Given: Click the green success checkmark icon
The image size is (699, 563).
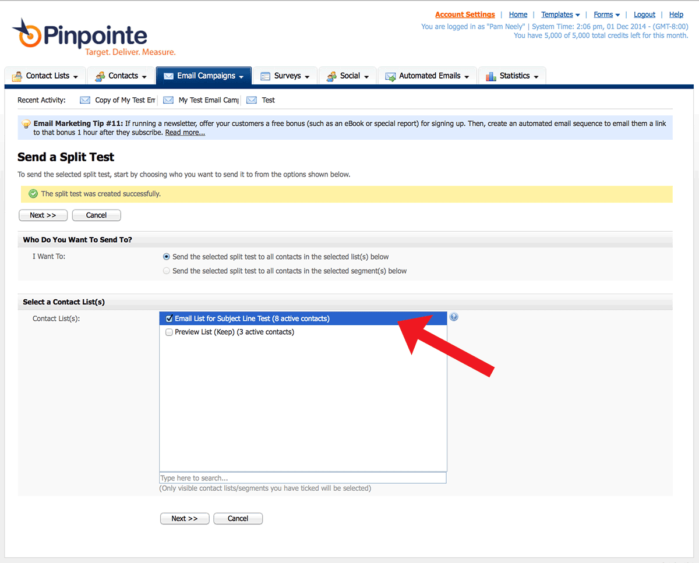Looking at the screenshot, I should coord(33,194).
